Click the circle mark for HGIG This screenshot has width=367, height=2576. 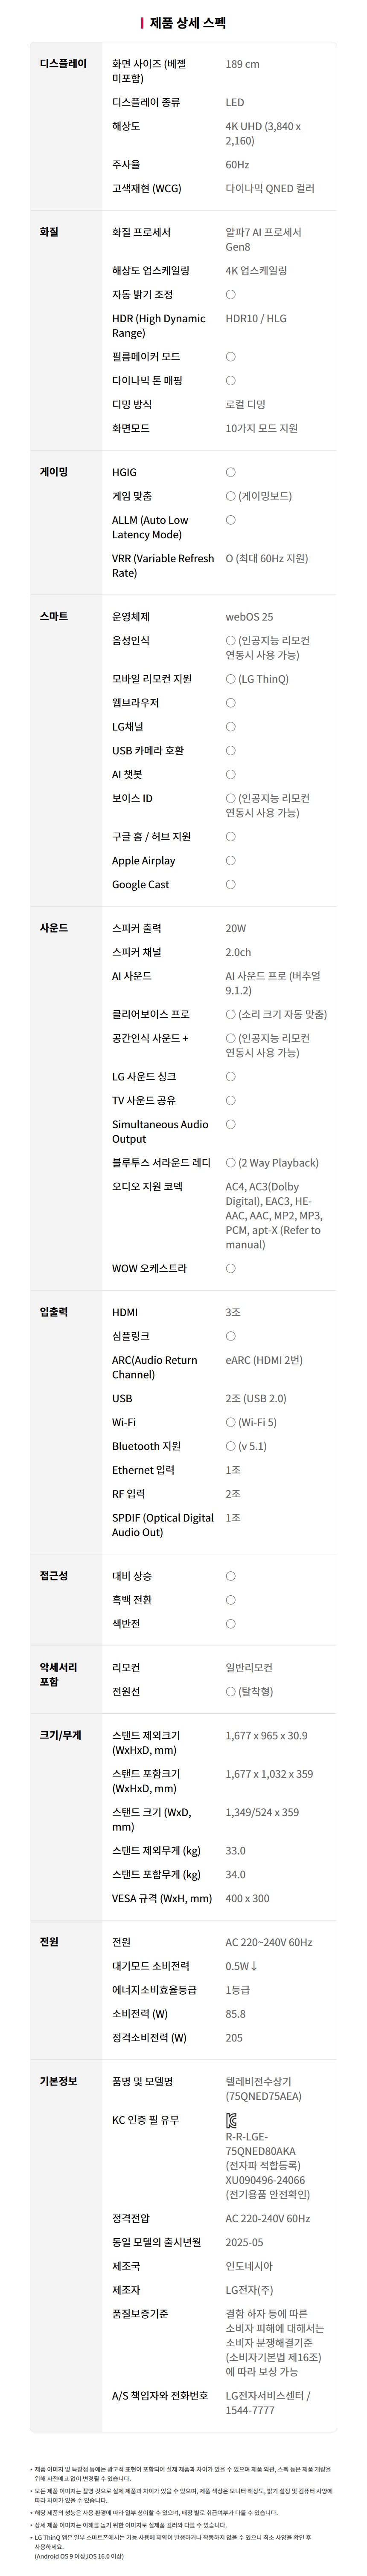pos(230,472)
